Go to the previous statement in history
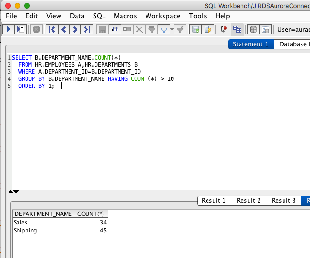Image resolution: width=310 pixels, height=258 pixels. [63, 29]
